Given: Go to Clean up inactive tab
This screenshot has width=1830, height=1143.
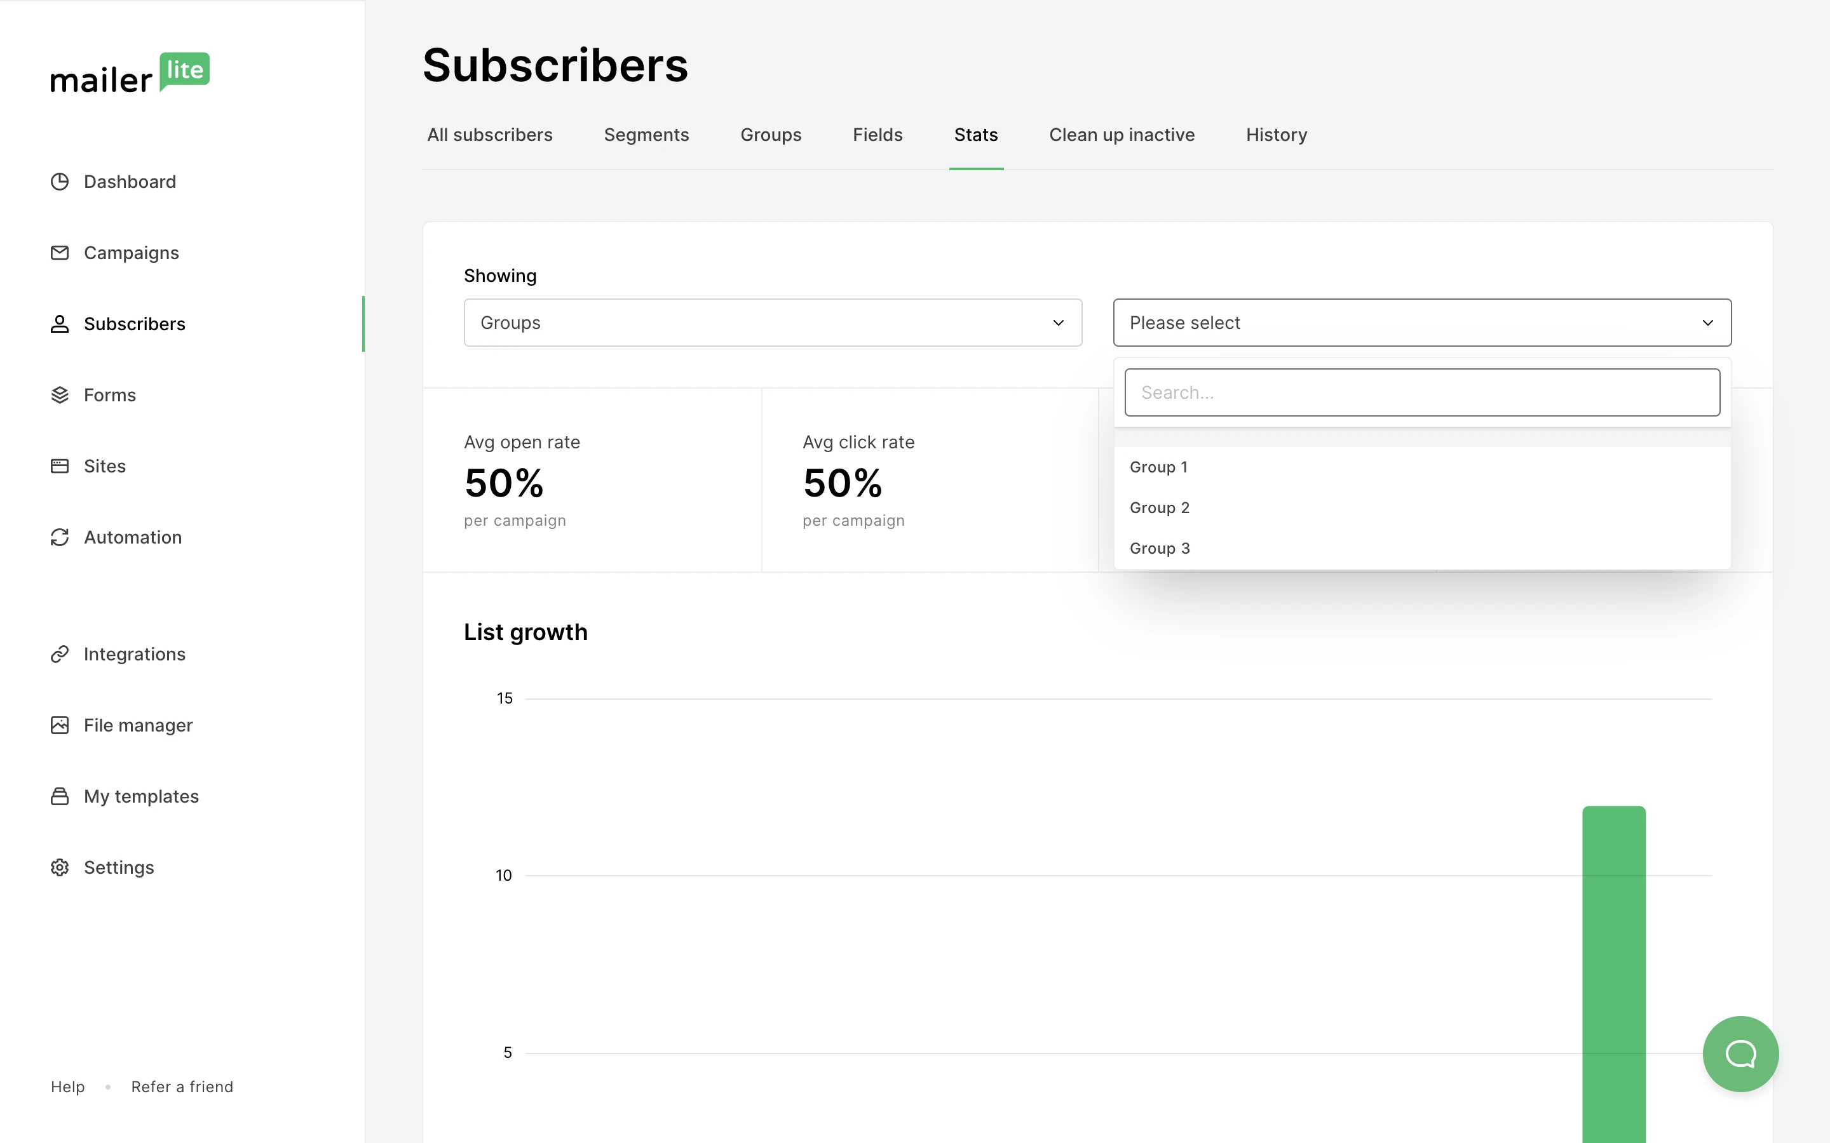Looking at the screenshot, I should point(1122,135).
